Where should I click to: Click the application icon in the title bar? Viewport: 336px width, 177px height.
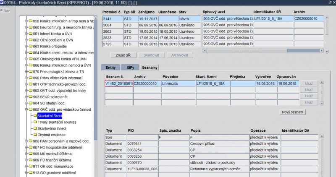pos(3,3)
